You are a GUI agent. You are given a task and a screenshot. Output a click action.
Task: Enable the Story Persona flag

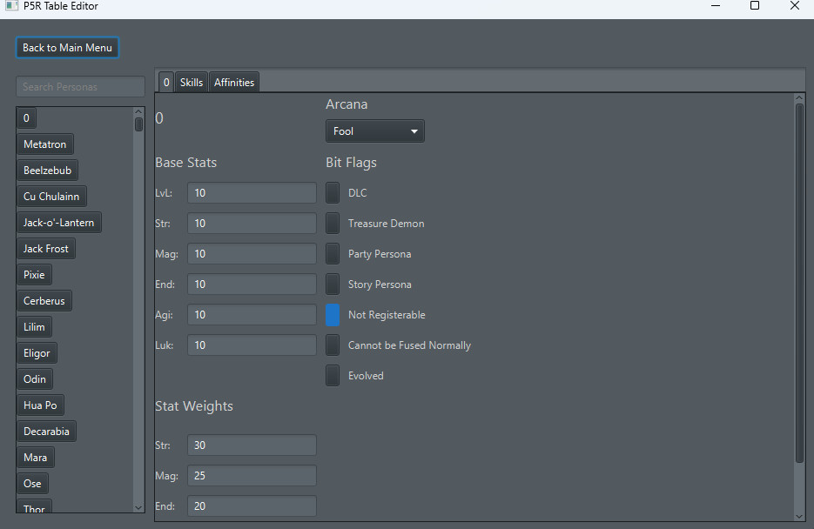click(332, 284)
